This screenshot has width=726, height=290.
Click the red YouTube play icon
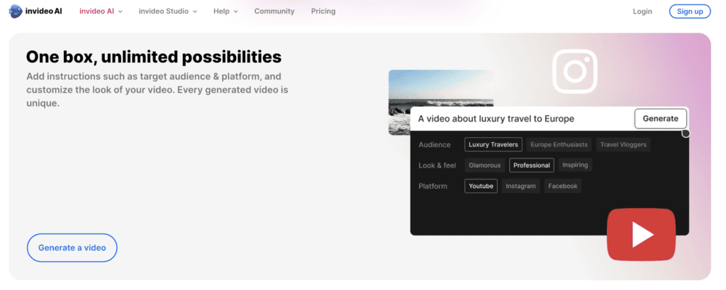tap(641, 235)
